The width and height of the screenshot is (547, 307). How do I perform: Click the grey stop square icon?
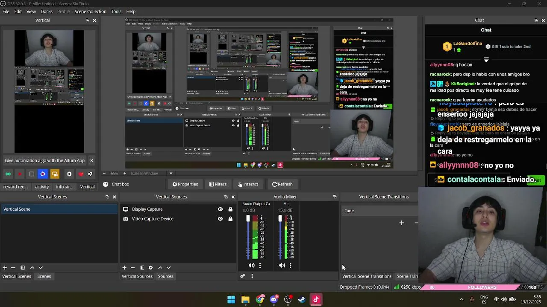[x=31, y=174]
